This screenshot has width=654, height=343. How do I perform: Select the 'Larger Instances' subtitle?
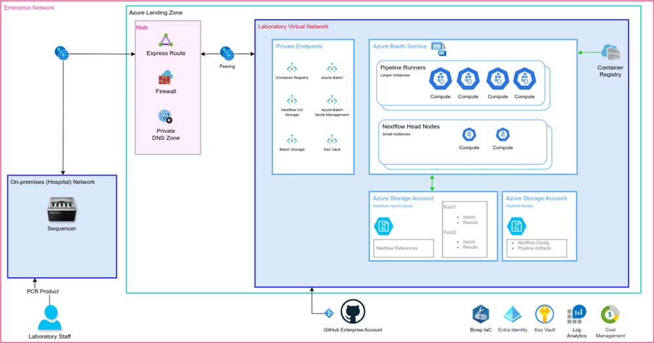[x=395, y=75]
